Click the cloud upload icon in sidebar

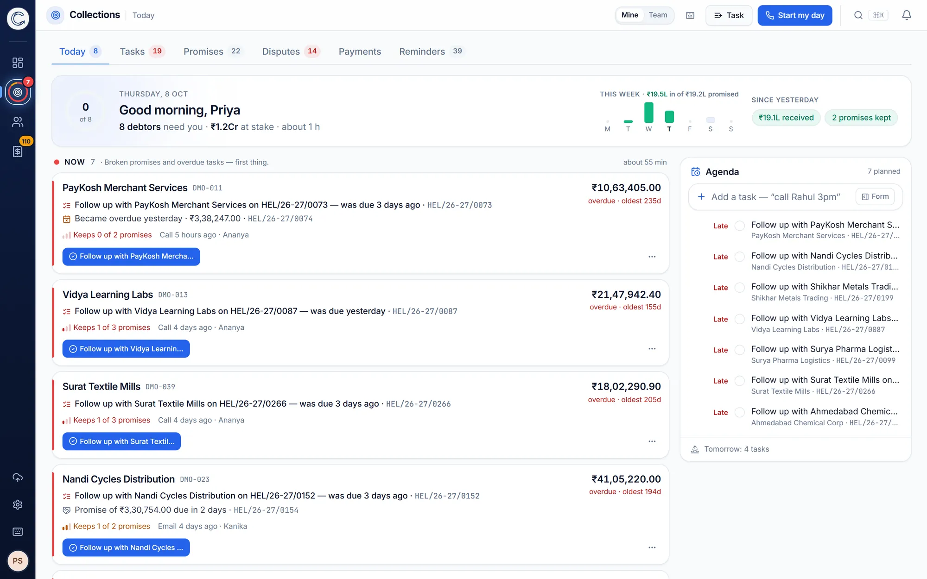pos(18,478)
